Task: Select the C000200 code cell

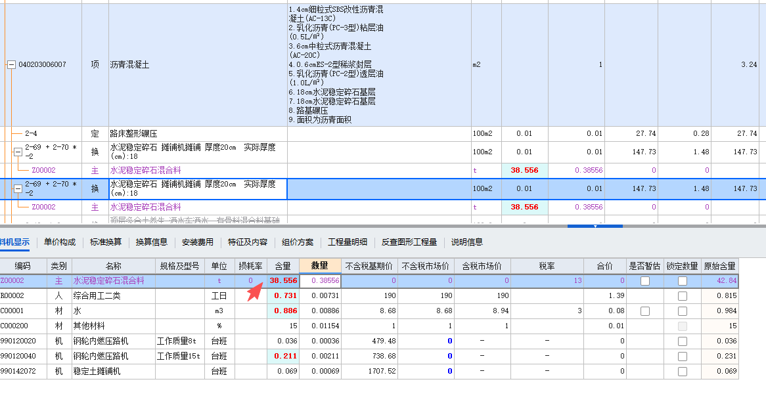Action: 23,326
